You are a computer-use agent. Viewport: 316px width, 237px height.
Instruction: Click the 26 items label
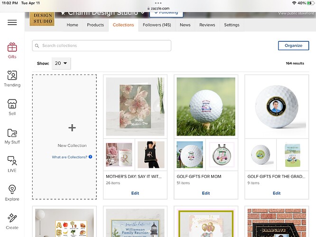coord(113,183)
